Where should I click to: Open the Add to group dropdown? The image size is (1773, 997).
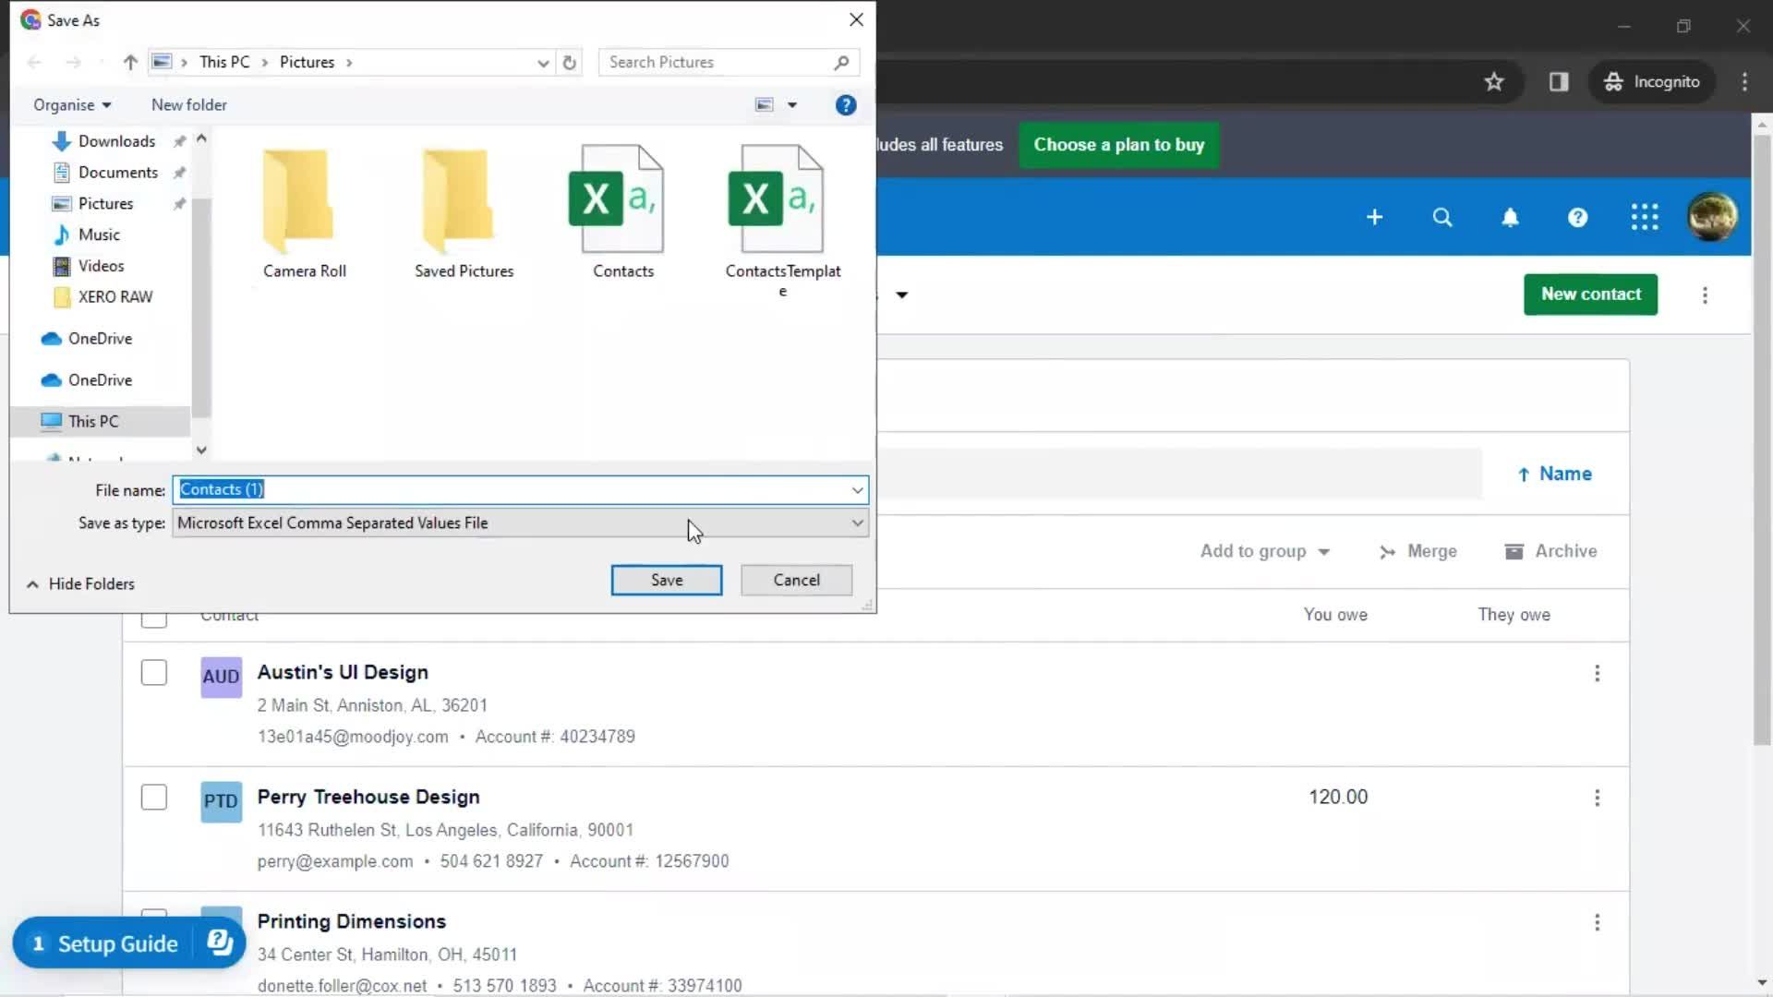click(x=1264, y=551)
